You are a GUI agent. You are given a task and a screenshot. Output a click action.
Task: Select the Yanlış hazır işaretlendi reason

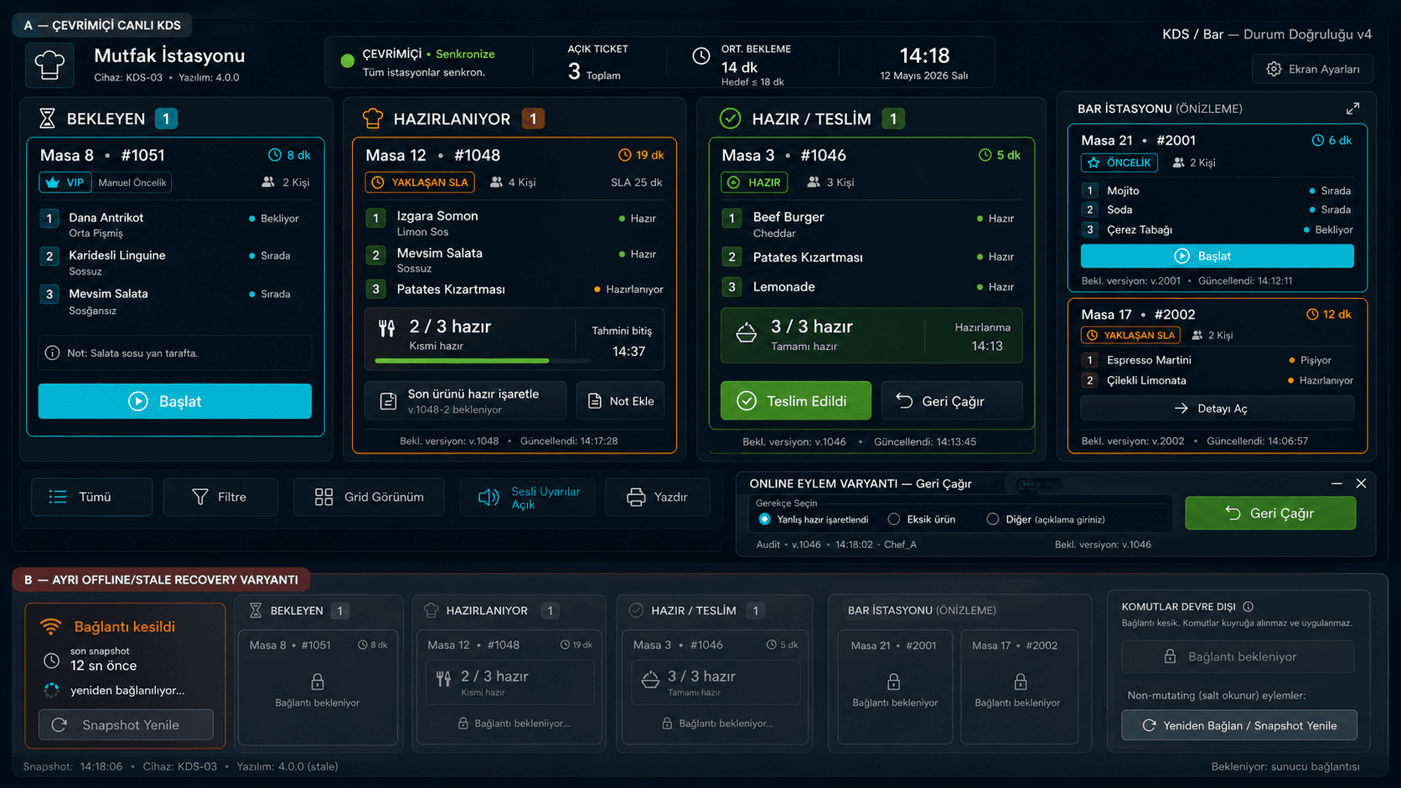tap(764, 519)
